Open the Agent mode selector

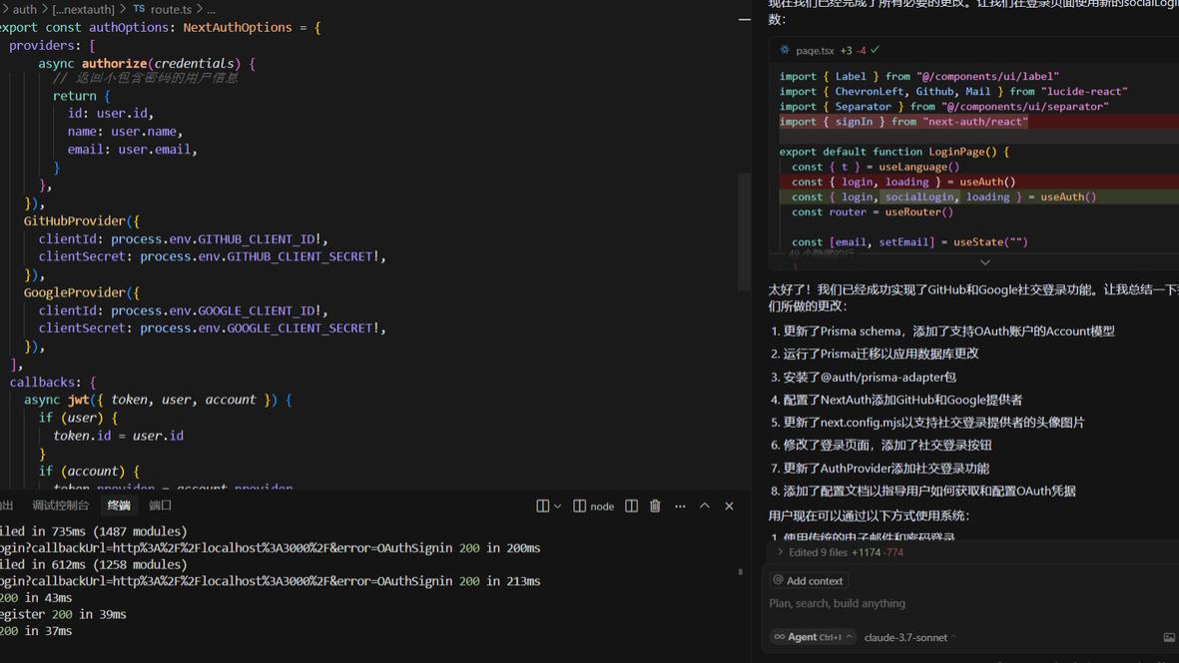[x=813, y=637]
